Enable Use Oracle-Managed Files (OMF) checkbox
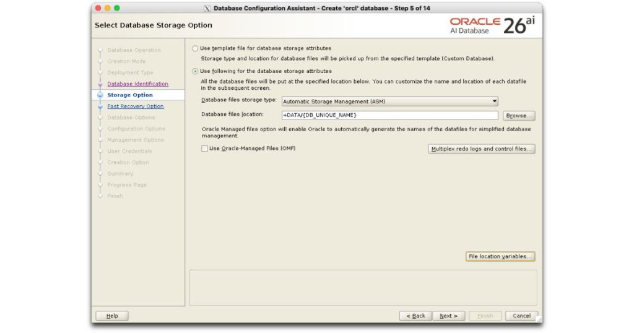 [204, 149]
